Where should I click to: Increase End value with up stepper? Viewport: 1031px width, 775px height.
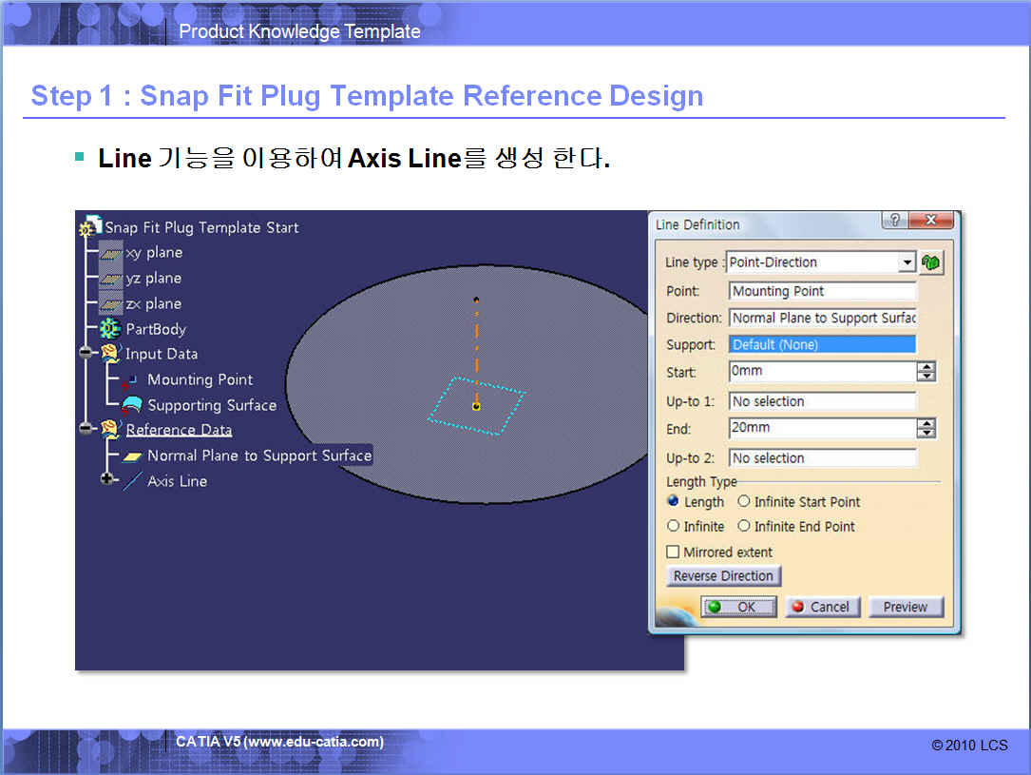(x=926, y=423)
